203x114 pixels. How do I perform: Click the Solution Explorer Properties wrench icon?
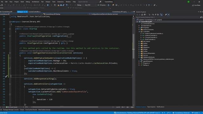[166, 15]
